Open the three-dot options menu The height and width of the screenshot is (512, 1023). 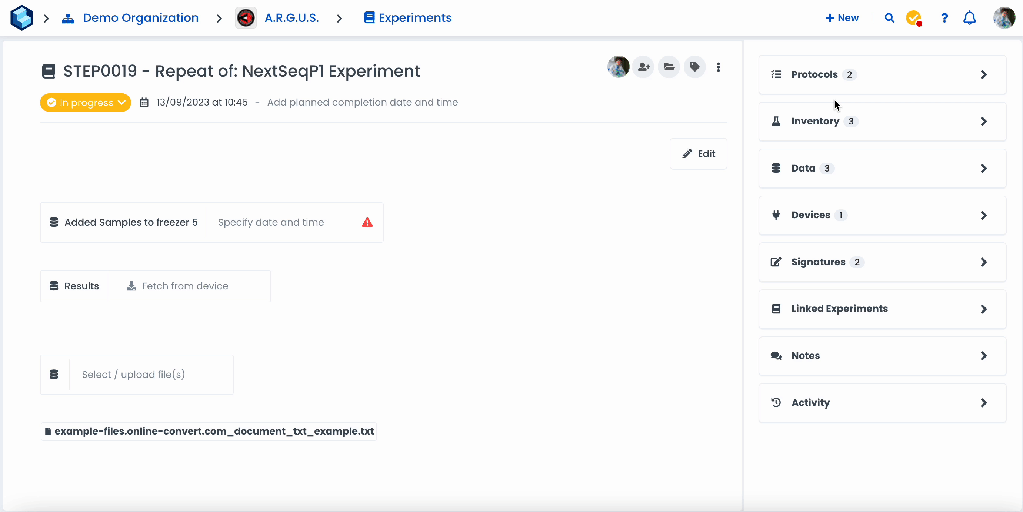[719, 67]
